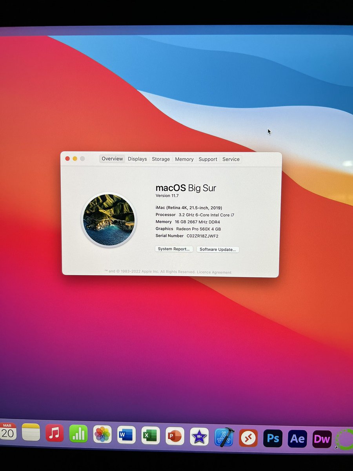Screen dimensions: 353x471
Task: Click the Big Sur artwork image
Action: tap(109, 220)
